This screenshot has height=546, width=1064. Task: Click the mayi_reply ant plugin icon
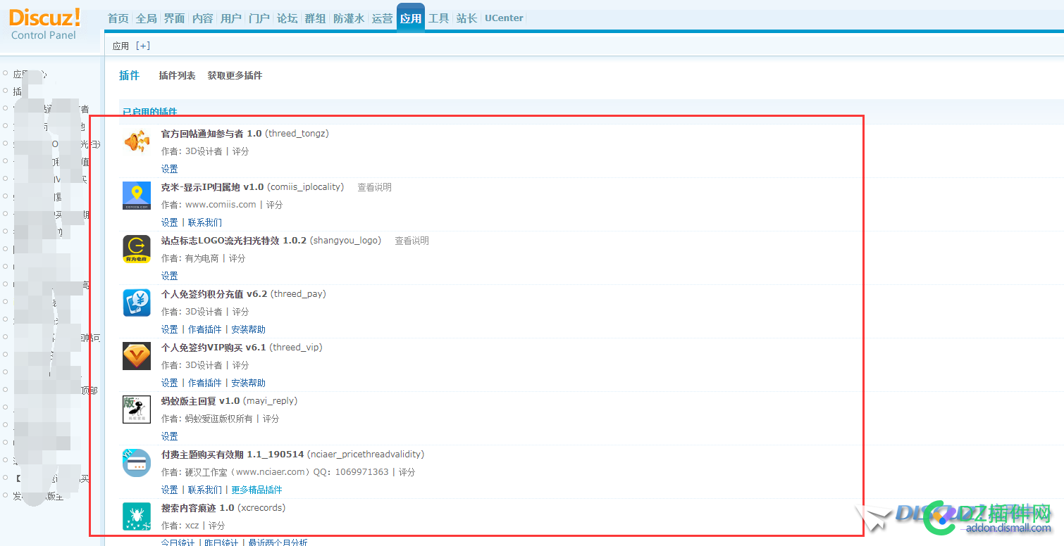coord(137,410)
